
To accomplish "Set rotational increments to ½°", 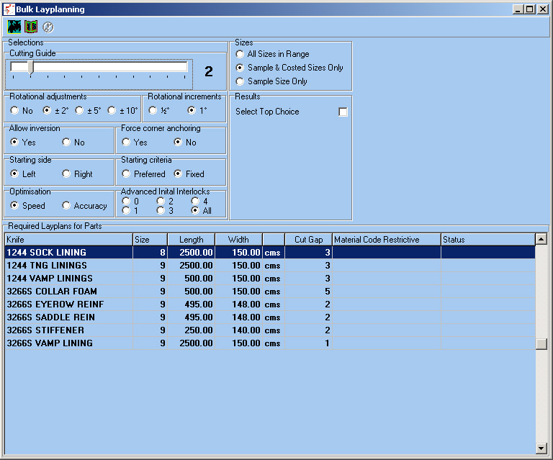I will (153, 110).
